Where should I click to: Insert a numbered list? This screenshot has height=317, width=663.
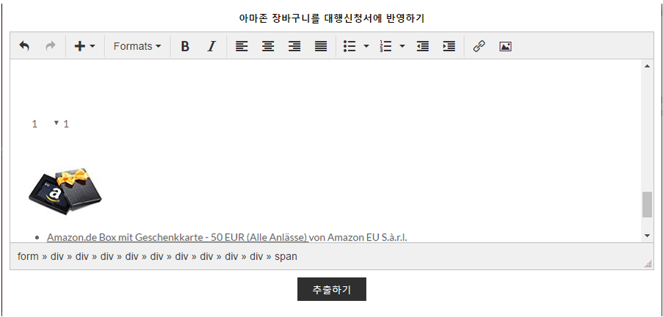tap(386, 46)
